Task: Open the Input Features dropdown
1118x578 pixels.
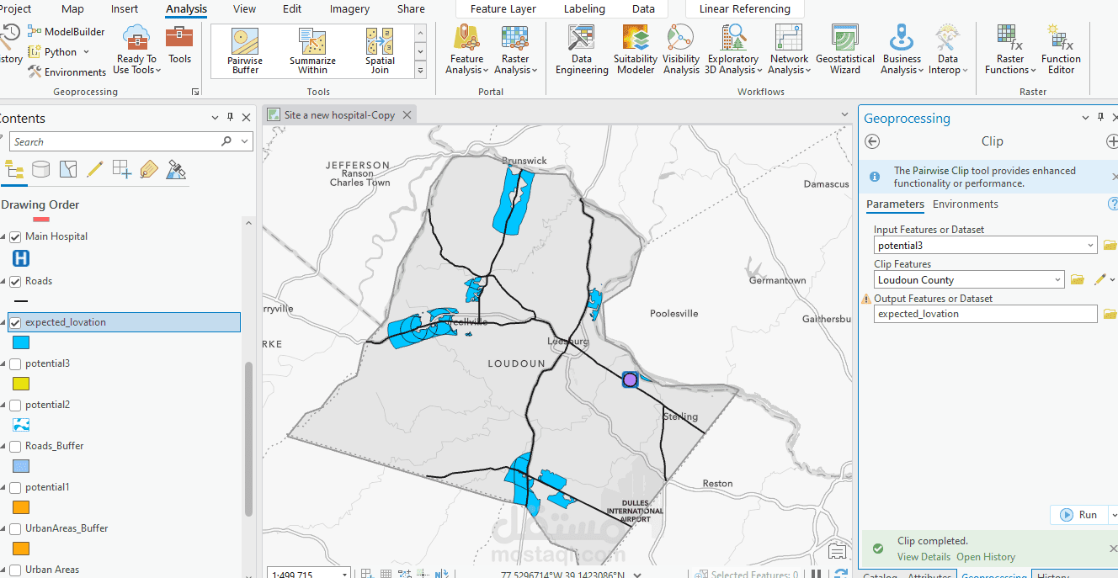Action: point(1091,246)
